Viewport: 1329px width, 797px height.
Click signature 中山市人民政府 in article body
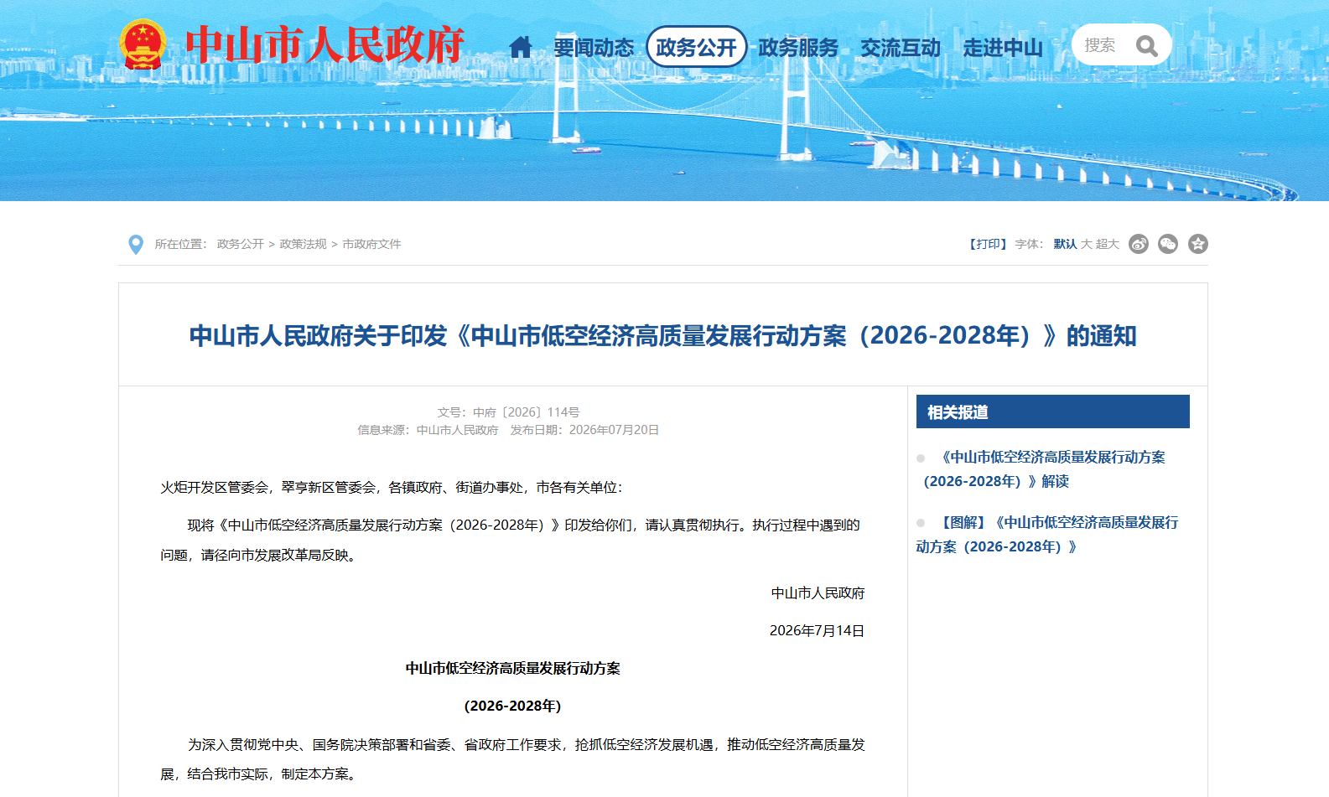click(818, 593)
